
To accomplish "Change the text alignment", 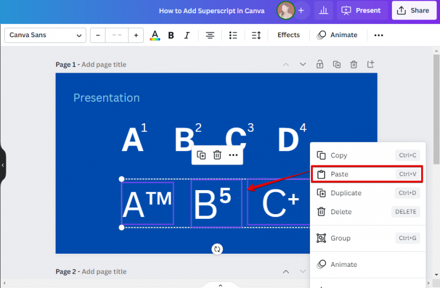I will pos(210,35).
